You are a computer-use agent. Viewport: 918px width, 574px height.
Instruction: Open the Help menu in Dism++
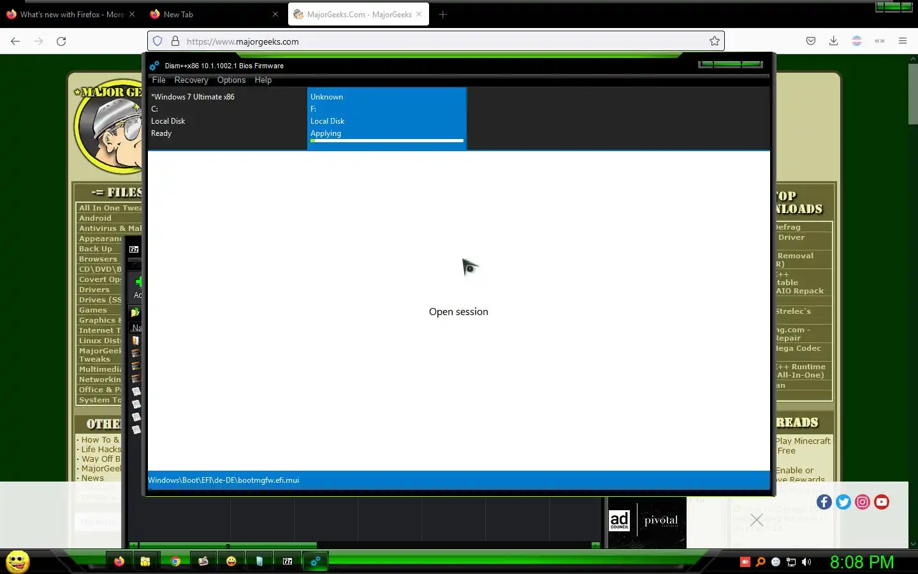click(263, 80)
